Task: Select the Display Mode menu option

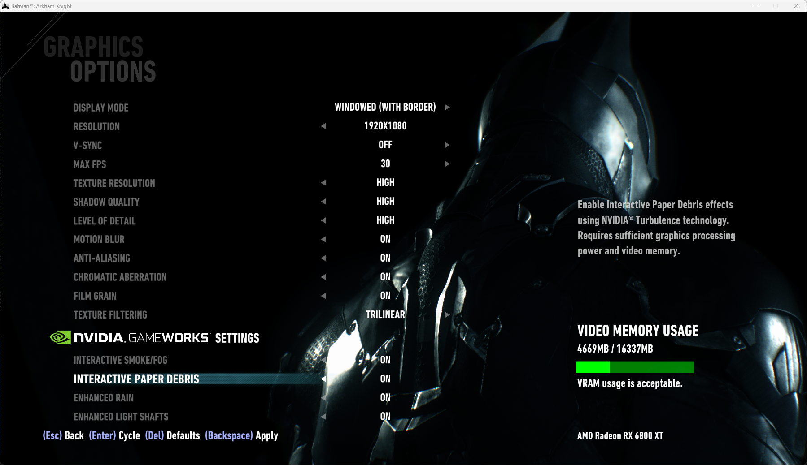Action: pyautogui.click(x=101, y=108)
